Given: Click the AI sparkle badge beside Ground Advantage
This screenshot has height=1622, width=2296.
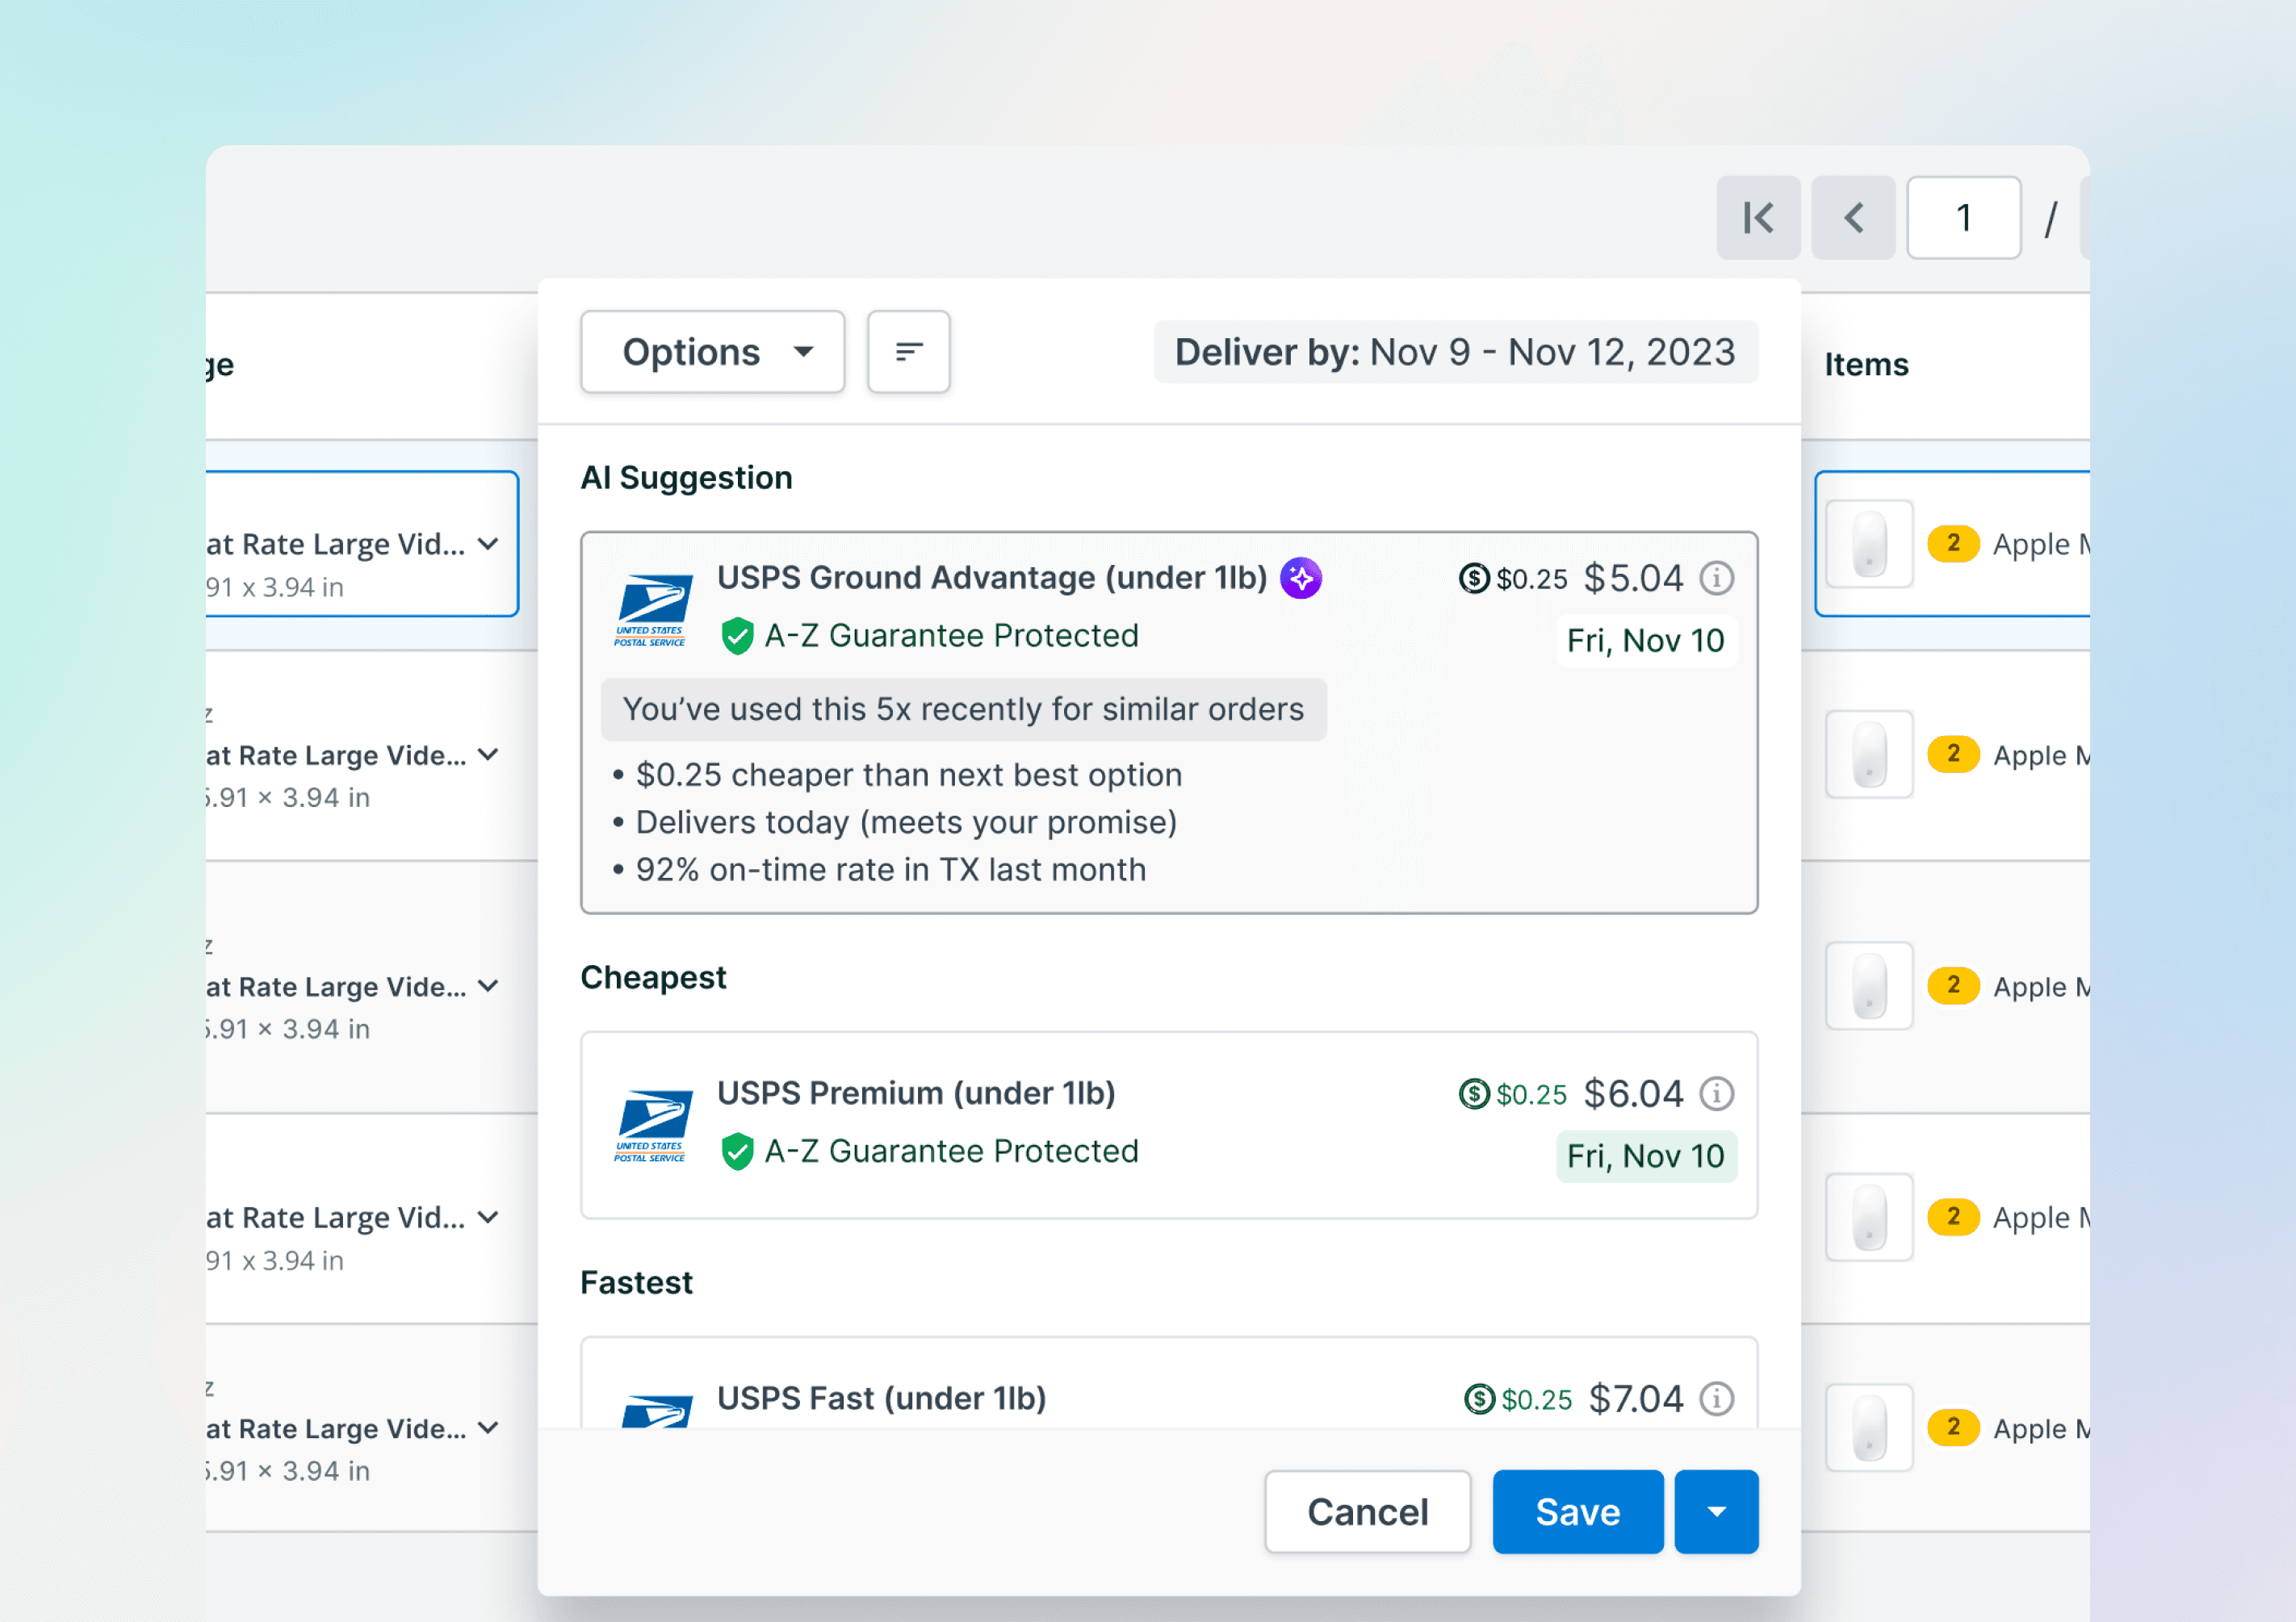Looking at the screenshot, I should click(1301, 578).
